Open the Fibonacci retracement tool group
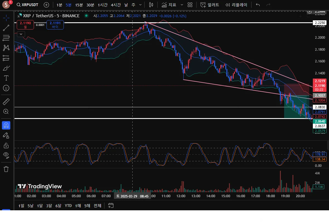 point(6,38)
